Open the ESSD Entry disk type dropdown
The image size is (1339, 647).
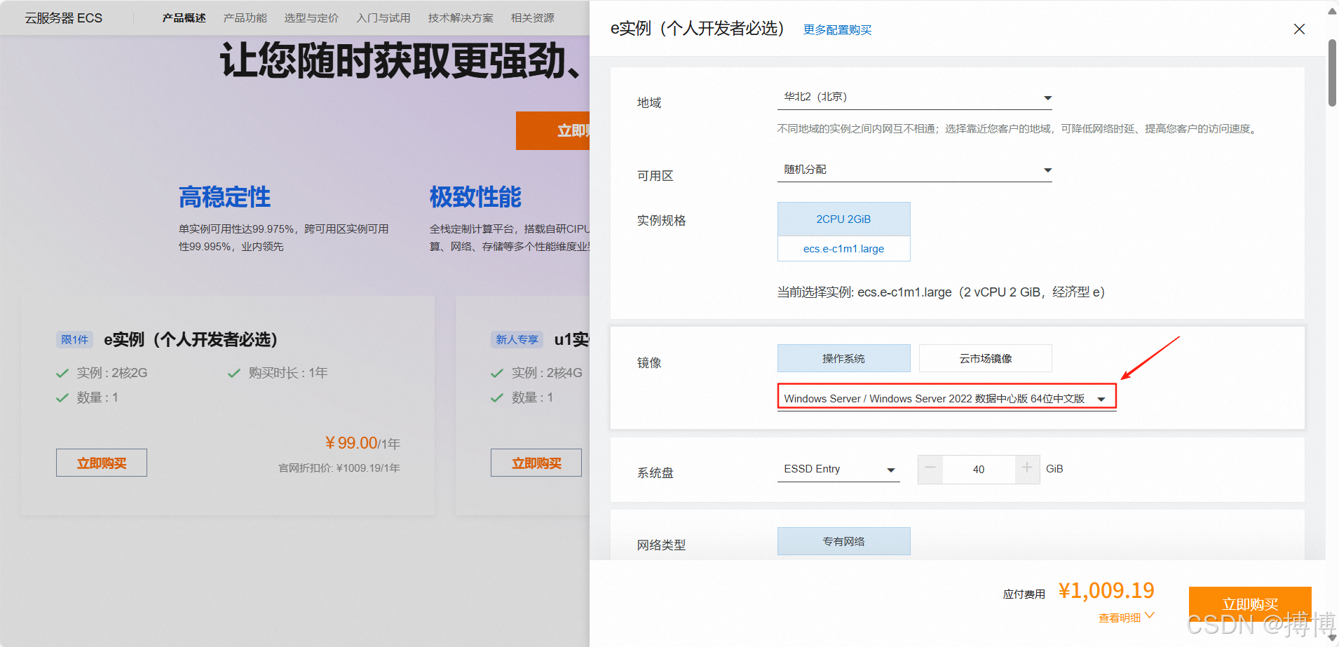coord(838,469)
